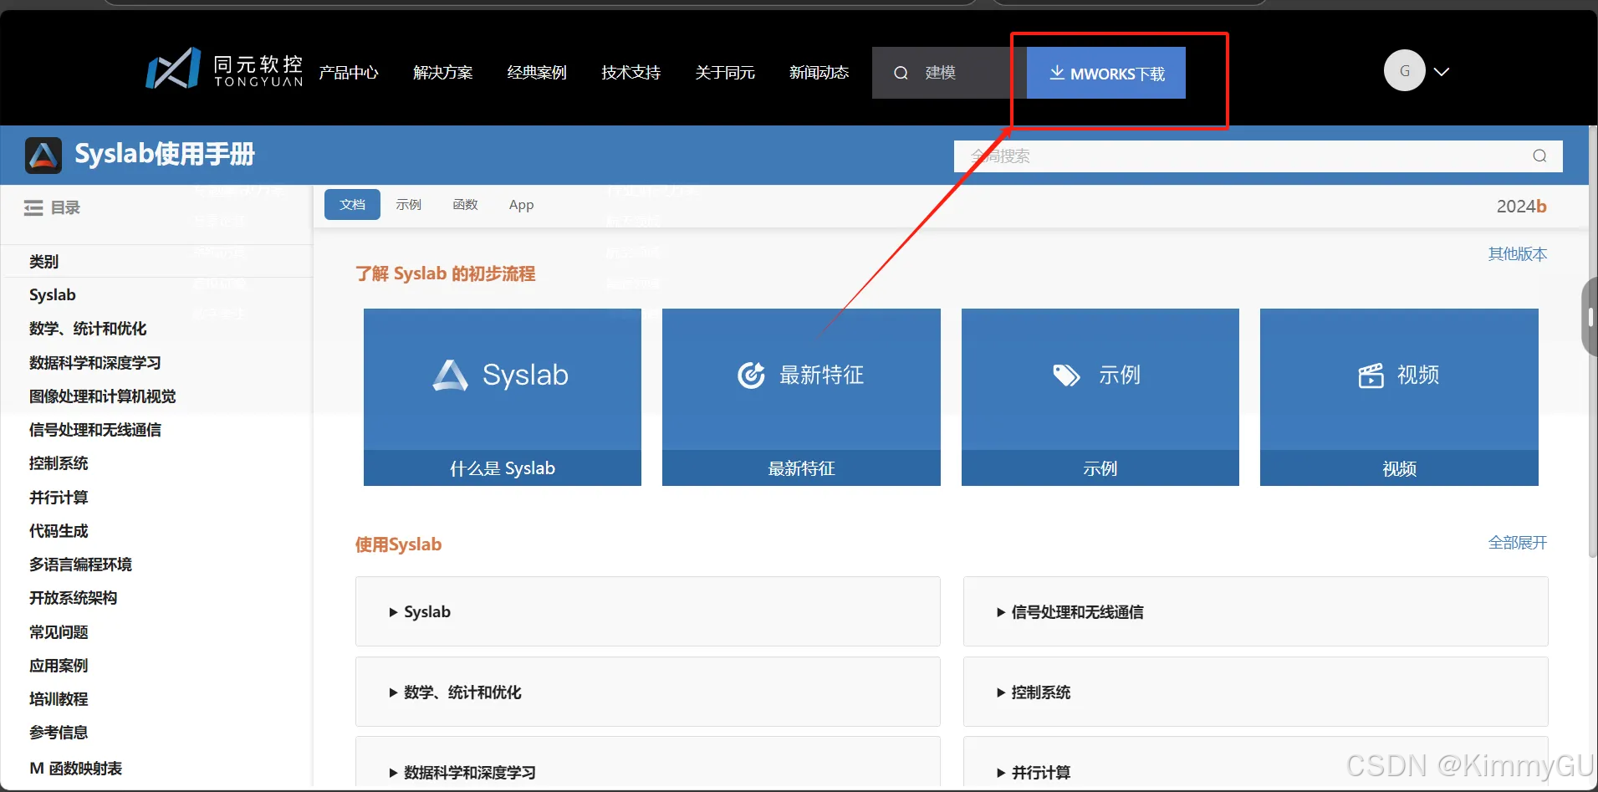
Task: Expand the 信号处理和无线通信 section
Action: [x=1255, y=611]
